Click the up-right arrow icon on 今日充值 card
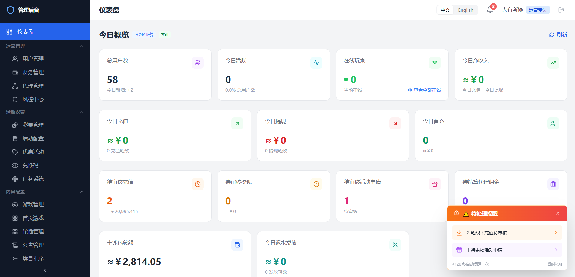The image size is (575, 277). tap(237, 123)
